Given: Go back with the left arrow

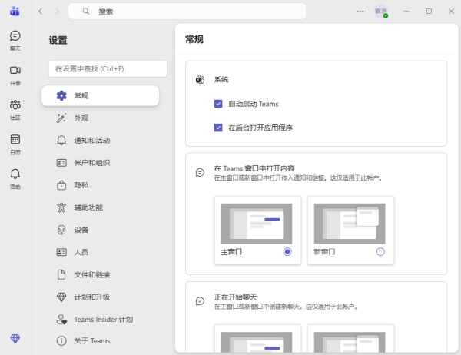Looking at the screenshot, I should 41,12.
